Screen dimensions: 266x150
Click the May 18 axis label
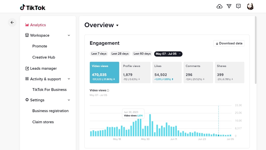117,139
